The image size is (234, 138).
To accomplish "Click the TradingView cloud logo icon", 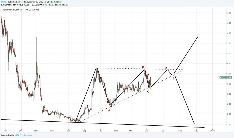I will [17, 135].
